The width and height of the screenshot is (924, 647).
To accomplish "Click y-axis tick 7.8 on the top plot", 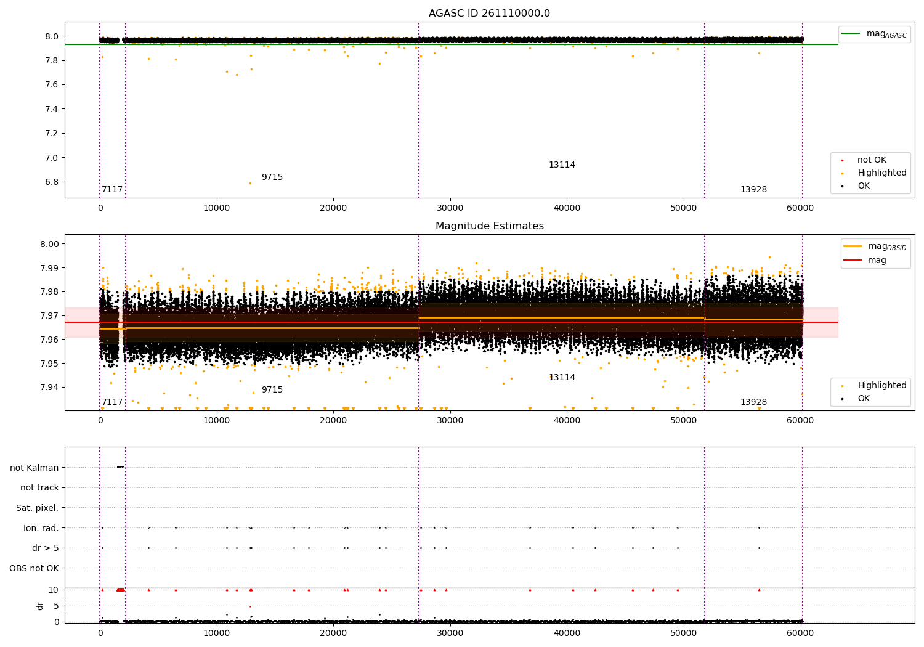I will pyautogui.click(x=52, y=60).
